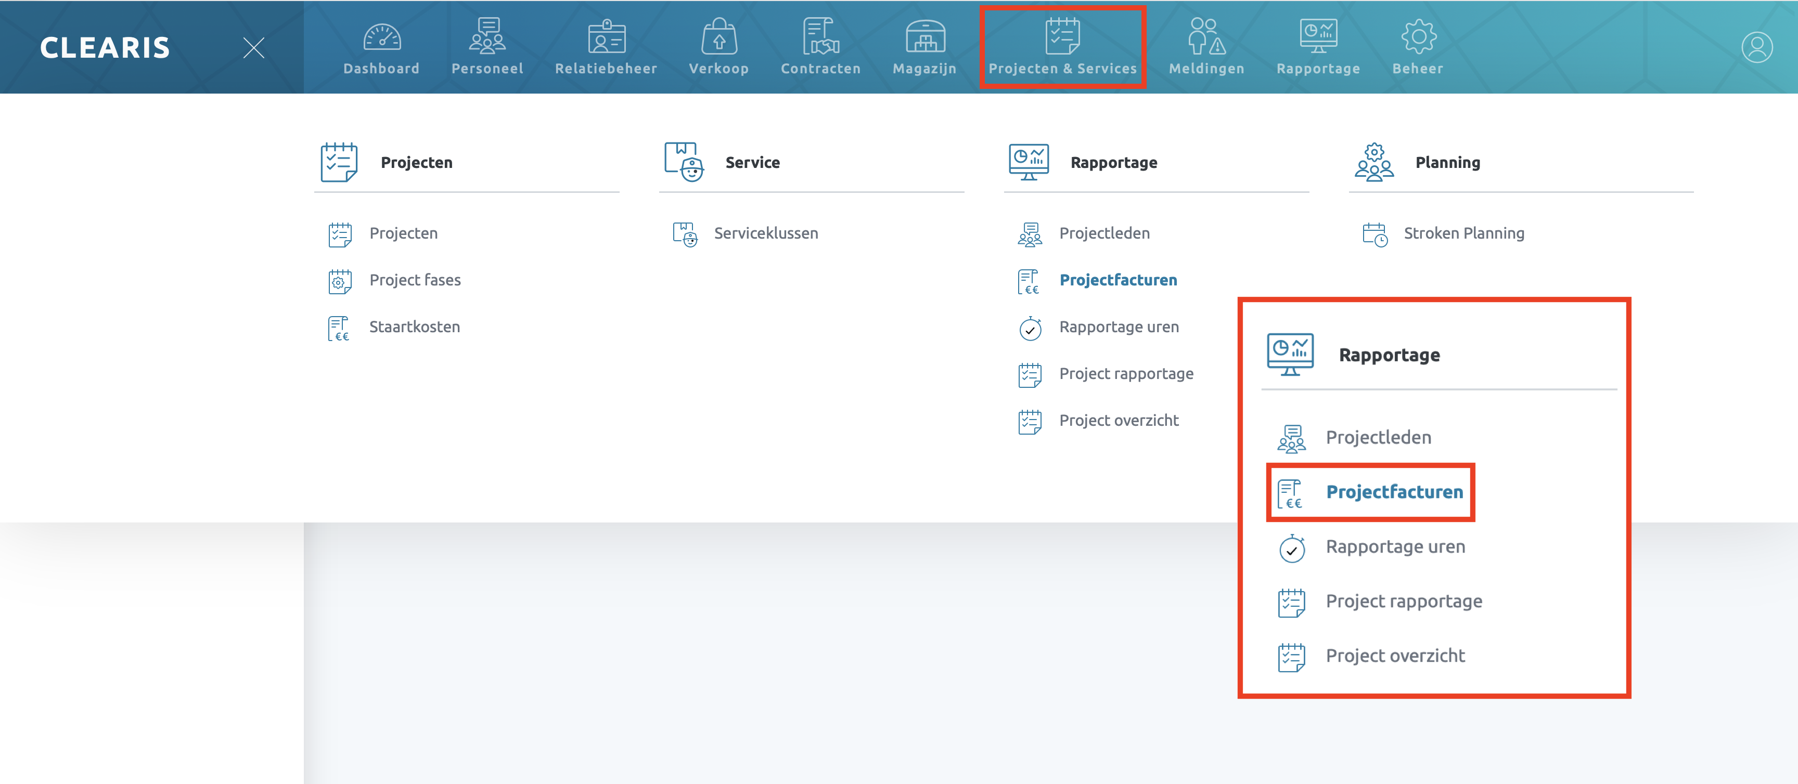The width and height of the screenshot is (1798, 784).
Task: Select Projectfacturen under Rapportage
Action: click(x=1118, y=280)
